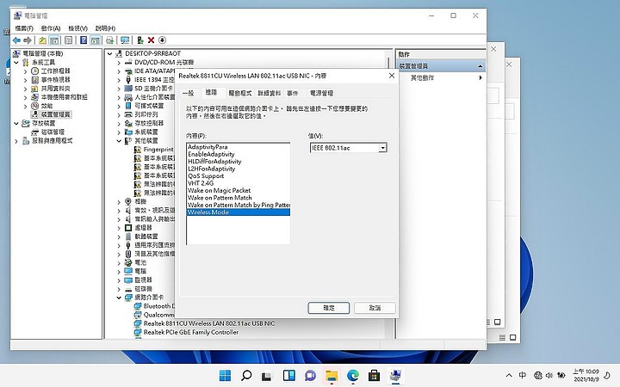Expand the 工作排程器 node
Screen dimensions: 620x387
[26, 71]
